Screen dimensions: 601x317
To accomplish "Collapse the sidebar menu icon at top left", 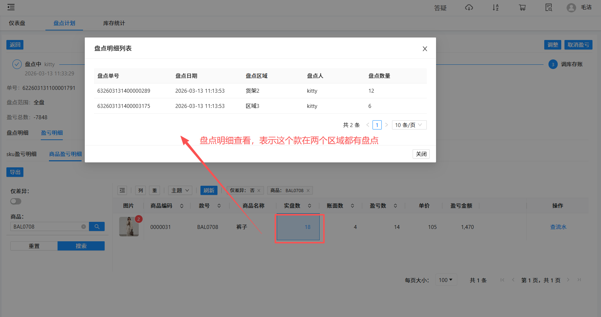I will (x=11, y=7).
